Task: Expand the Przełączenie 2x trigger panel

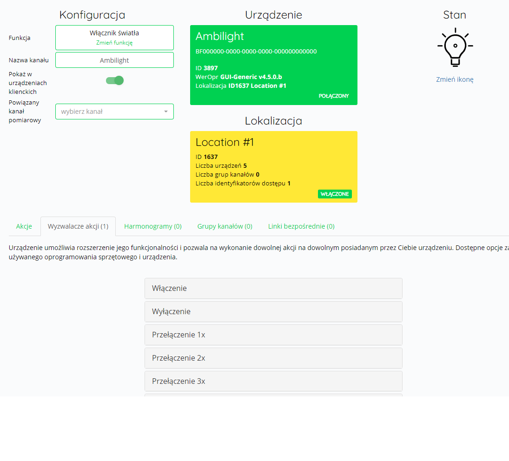Action: [x=273, y=358]
